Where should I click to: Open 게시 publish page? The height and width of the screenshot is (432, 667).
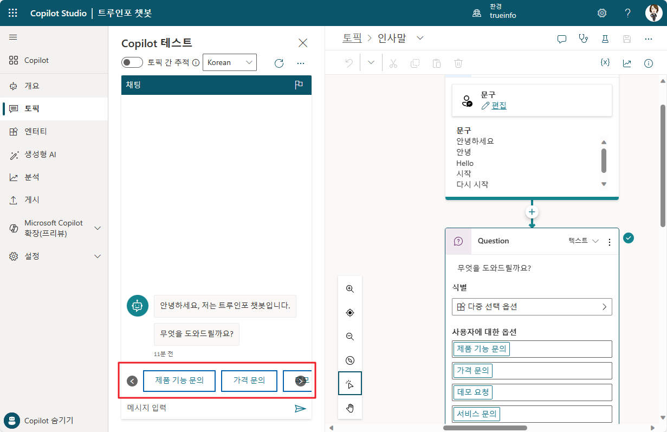[54, 199]
